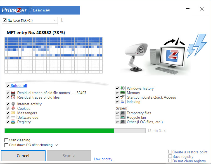This screenshot has width=211, height=164.
Task: Click the Messengers speech bubble icon
Action: 13,113
